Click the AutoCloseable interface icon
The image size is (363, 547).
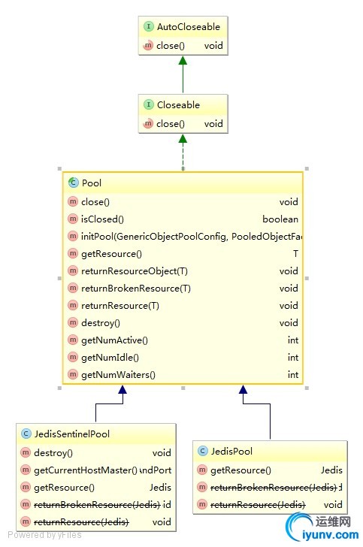148,26
